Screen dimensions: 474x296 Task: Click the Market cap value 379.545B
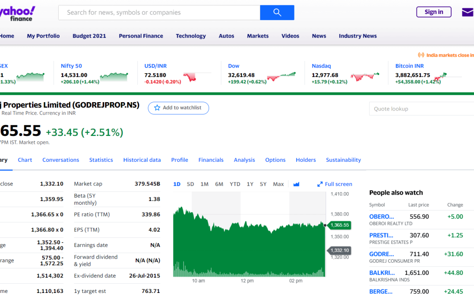tap(147, 184)
